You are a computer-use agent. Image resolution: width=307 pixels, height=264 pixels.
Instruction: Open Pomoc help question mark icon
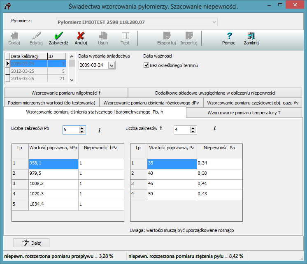pyautogui.click(x=229, y=36)
